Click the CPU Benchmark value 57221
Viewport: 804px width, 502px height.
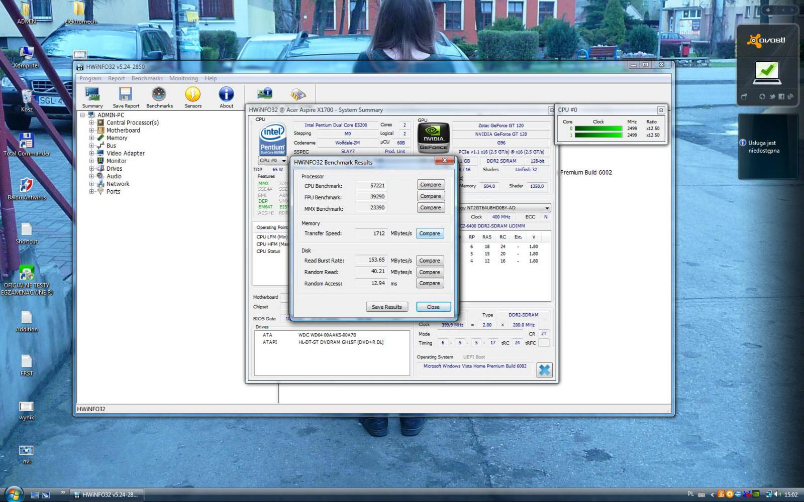point(371,185)
